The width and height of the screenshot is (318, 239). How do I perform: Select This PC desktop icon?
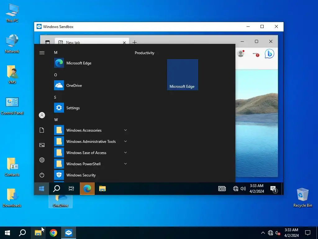[x=12, y=13]
